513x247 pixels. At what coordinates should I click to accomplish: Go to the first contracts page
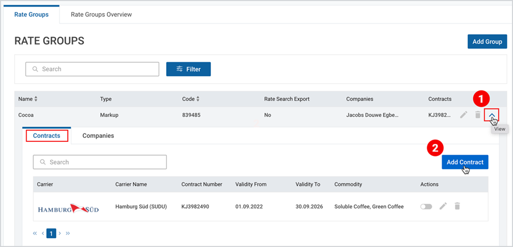point(35,233)
